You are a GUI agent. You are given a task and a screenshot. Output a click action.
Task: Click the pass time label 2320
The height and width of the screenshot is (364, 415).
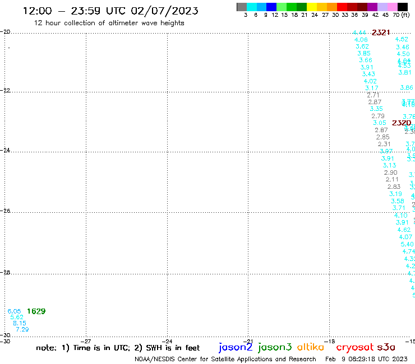402,123
